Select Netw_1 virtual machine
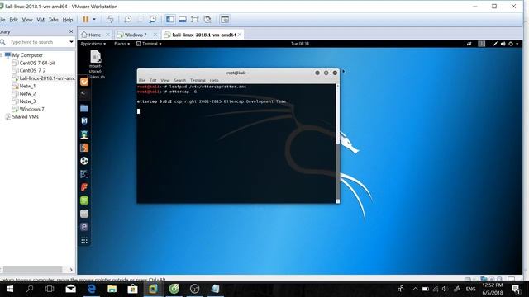529x297 pixels. point(24,86)
